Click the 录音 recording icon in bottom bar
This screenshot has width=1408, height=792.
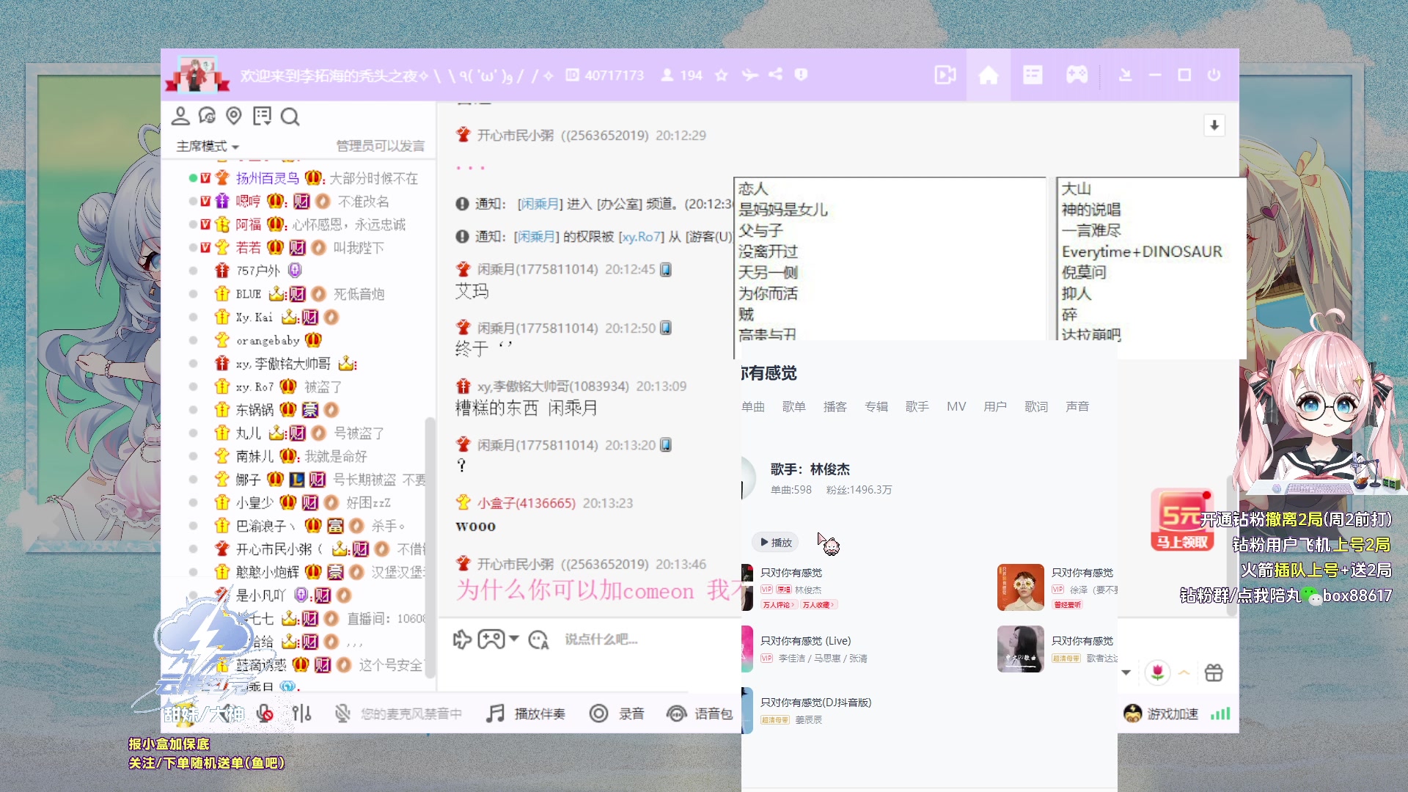pos(599,713)
